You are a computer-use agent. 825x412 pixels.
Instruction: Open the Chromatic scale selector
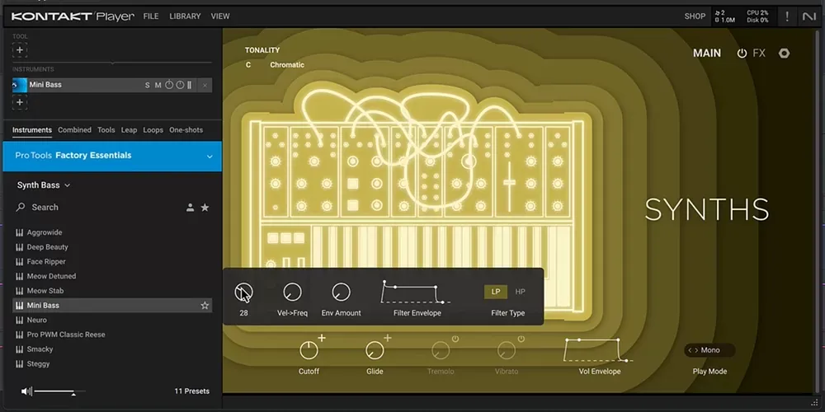click(287, 64)
